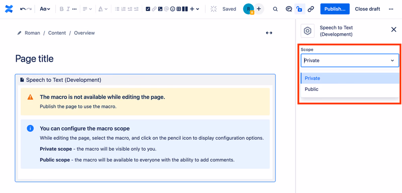This screenshot has height=193, width=402.
Task: Click the Speech to Text (Development) panel title
Action: (x=336, y=31)
